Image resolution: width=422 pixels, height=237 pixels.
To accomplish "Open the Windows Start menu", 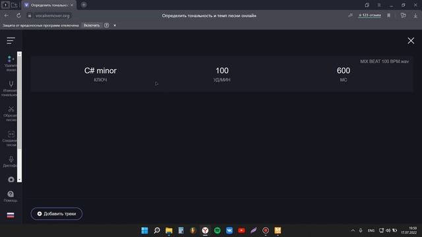I will point(144,230).
